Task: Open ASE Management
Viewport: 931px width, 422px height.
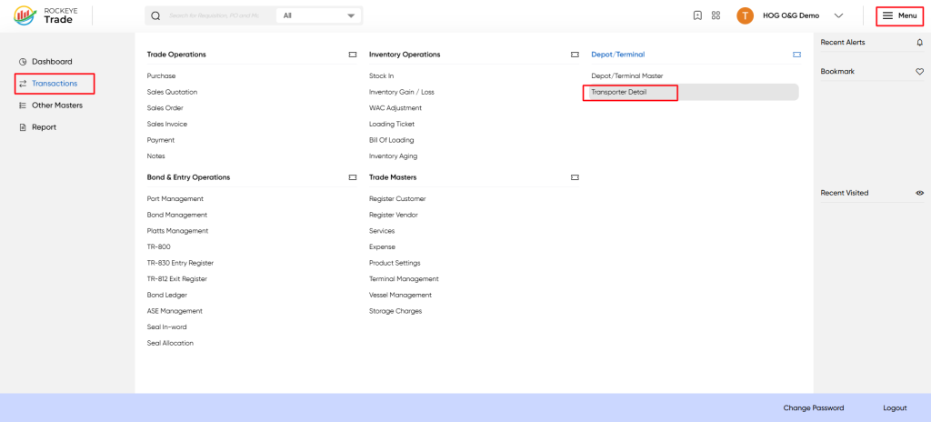Action: pos(175,311)
